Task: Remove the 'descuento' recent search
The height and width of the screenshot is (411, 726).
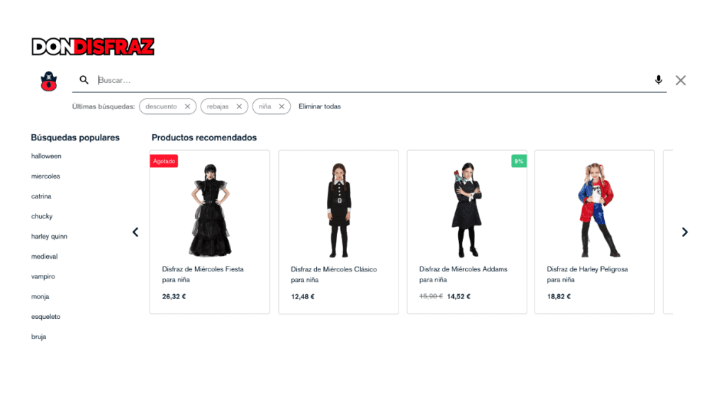Action: point(187,106)
